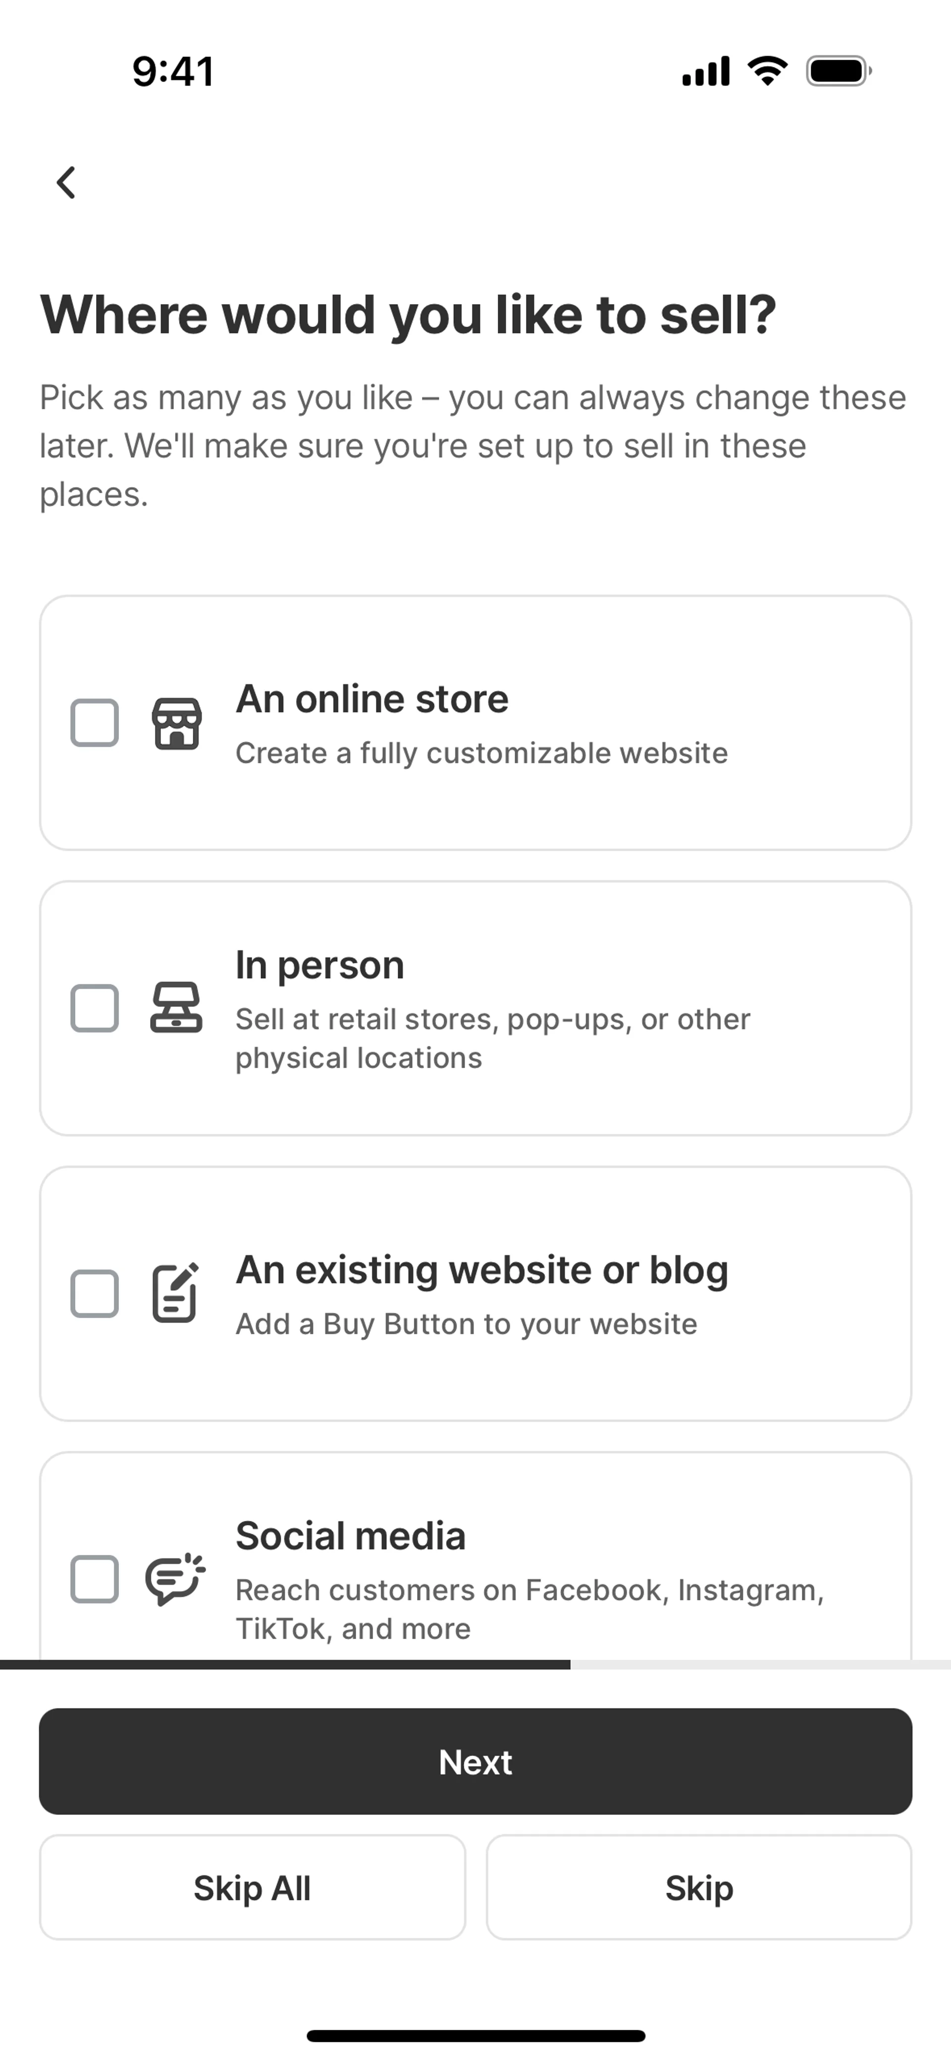Select the "An online store" title text

[372, 699]
